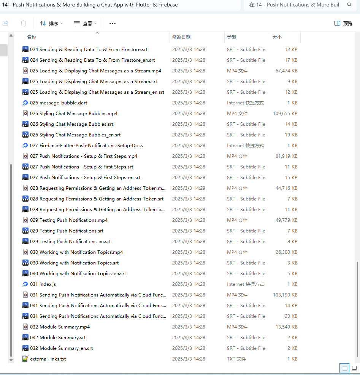
Task: Click the 81,919 KB size cell
Action: point(286,156)
